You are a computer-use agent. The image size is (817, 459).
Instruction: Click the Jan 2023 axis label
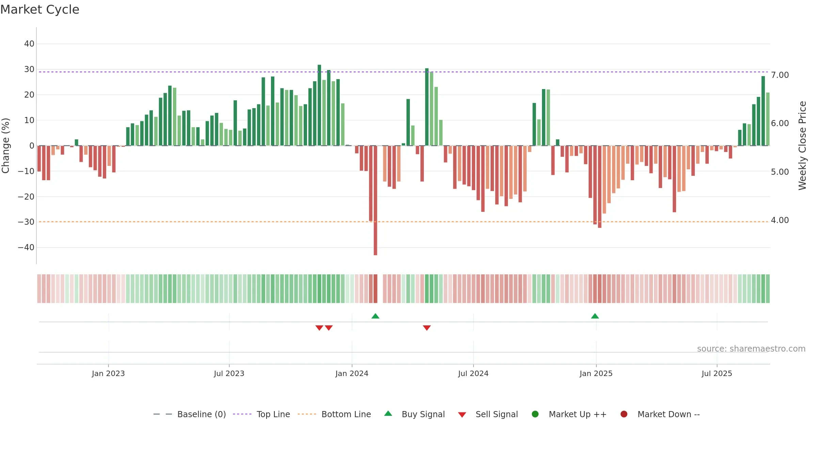click(x=108, y=373)
